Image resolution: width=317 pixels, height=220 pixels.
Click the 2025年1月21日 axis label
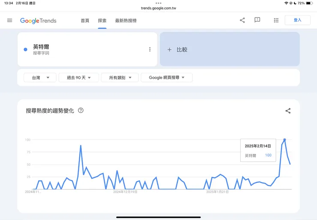pyautogui.click(x=217, y=192)
